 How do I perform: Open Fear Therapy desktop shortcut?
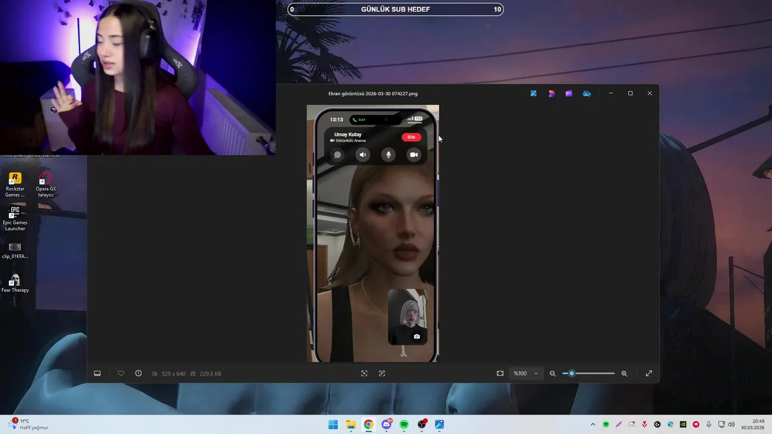(x=15, y=283)
